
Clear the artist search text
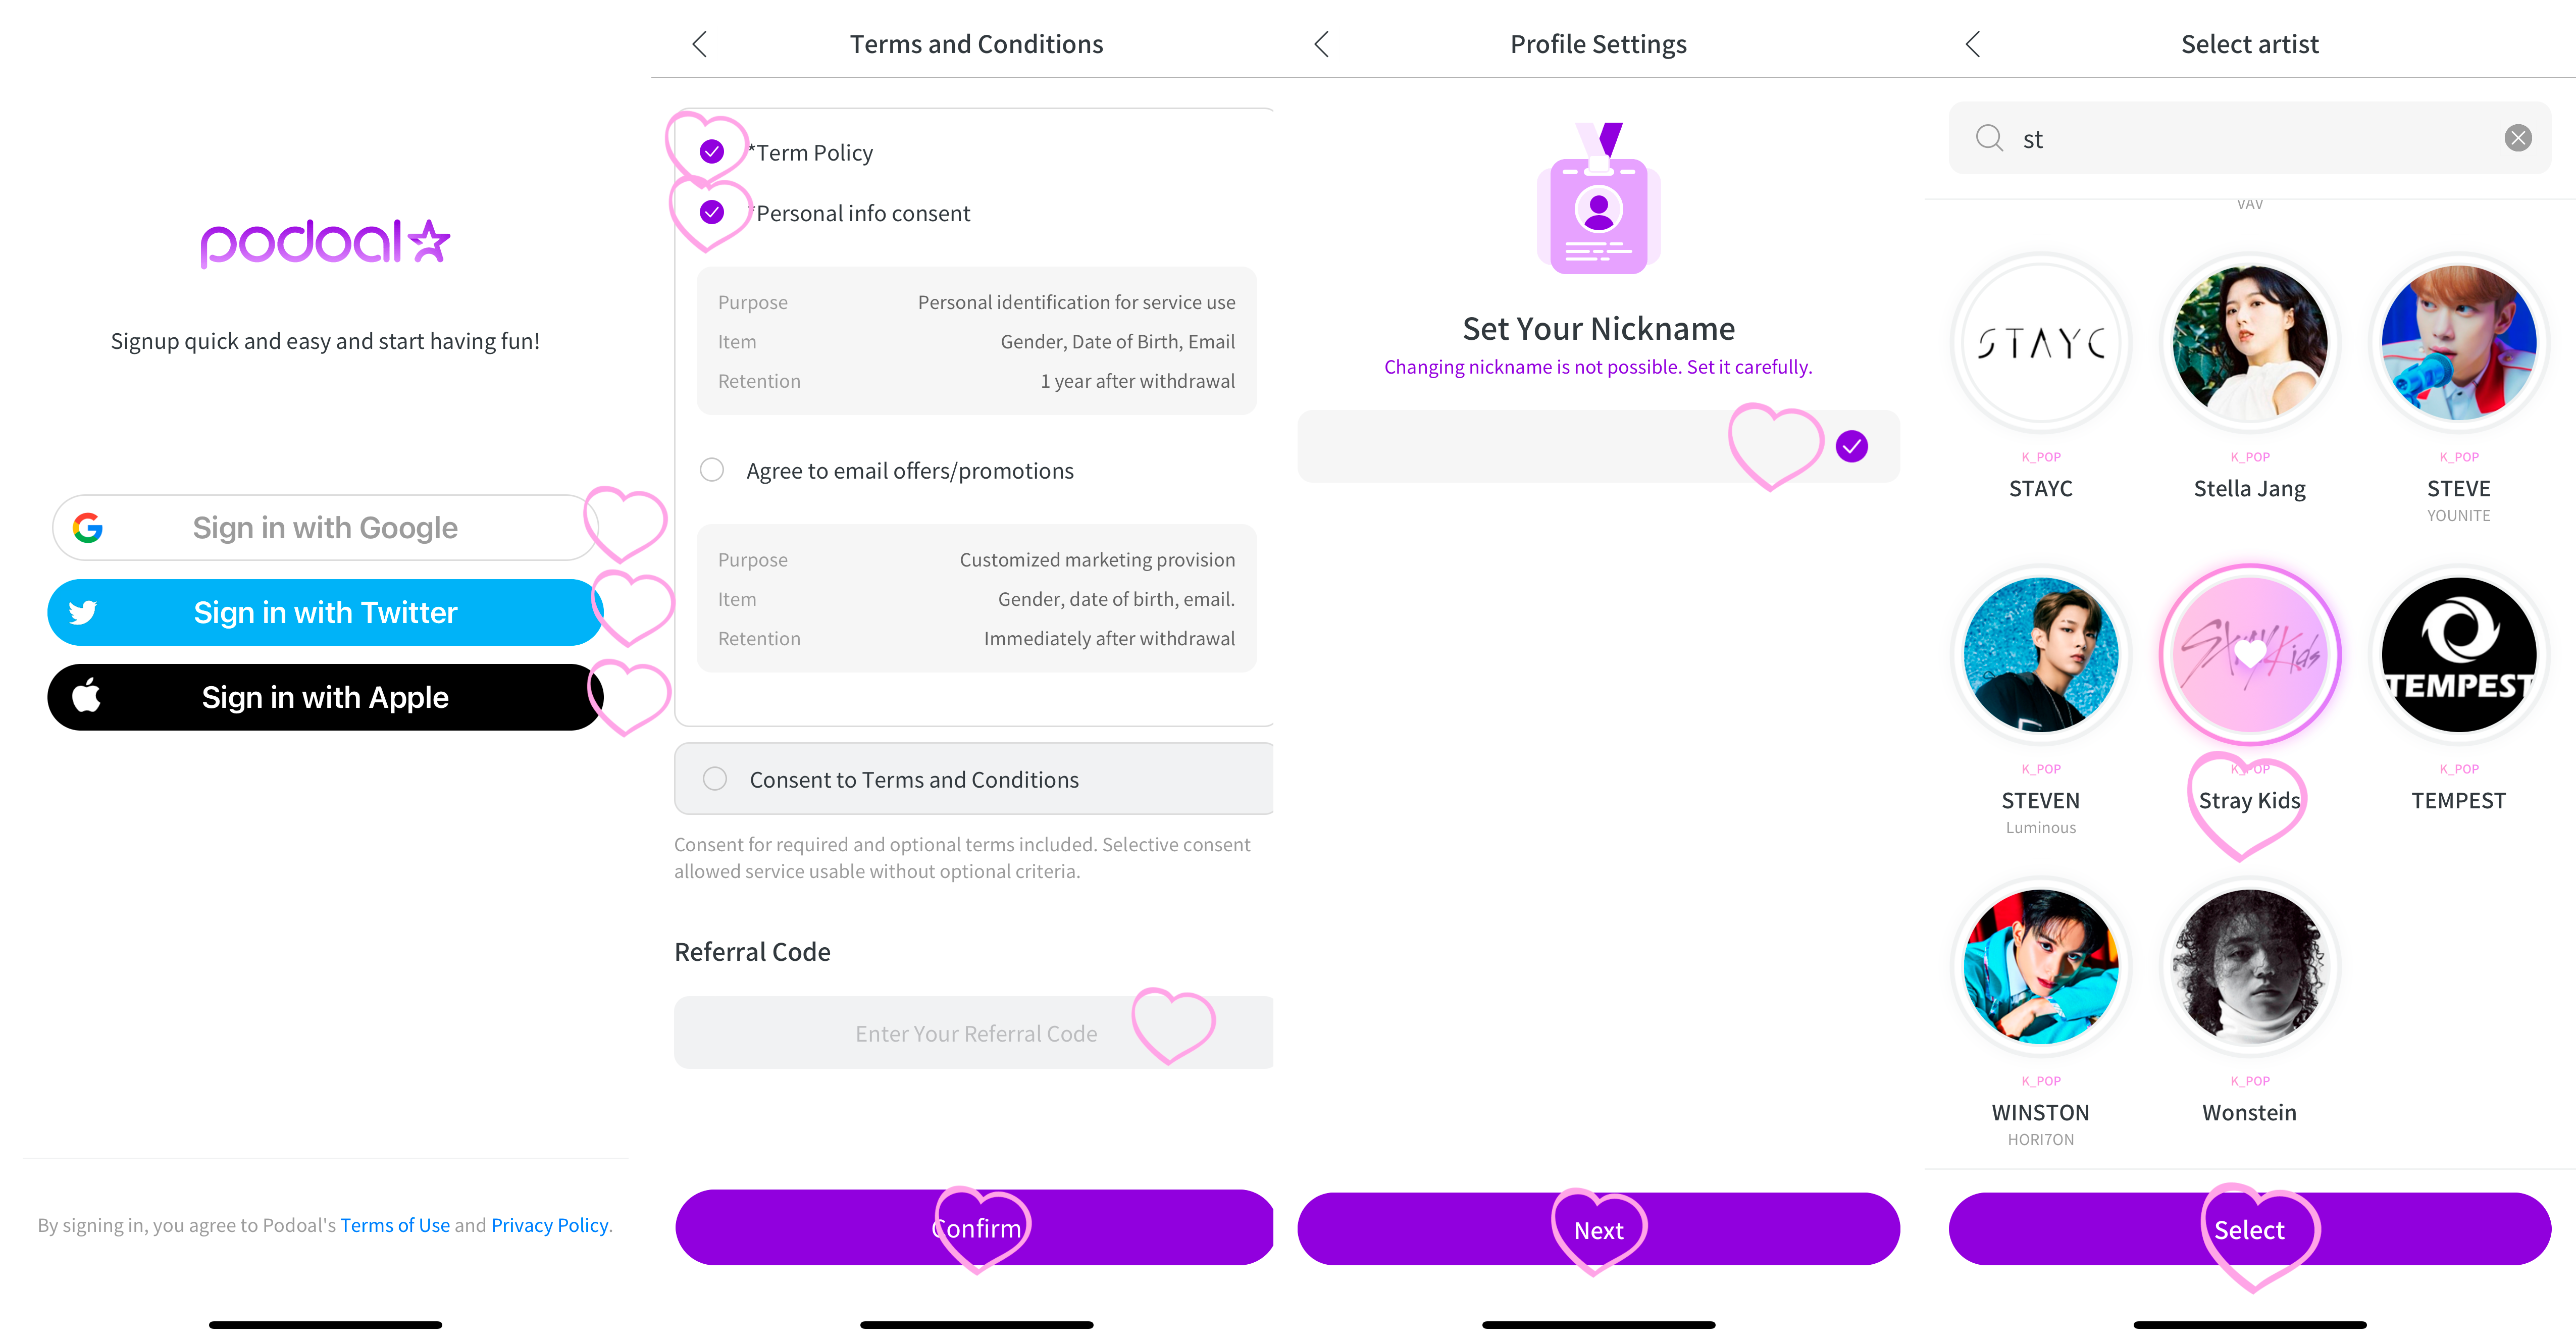tap(2517, 138)
